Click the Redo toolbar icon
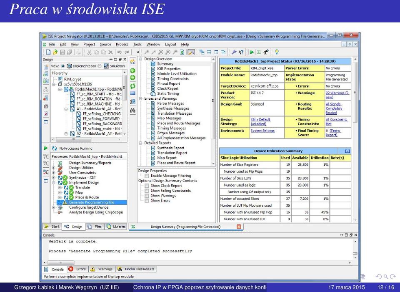The image size is (400, 292). point(127,52)
